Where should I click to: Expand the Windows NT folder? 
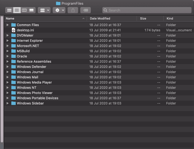(x=7, y=87)
